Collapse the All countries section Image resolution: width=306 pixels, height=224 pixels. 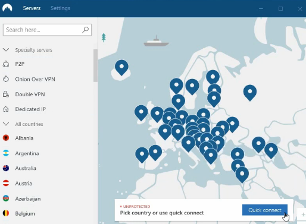[x=6, y=124]
